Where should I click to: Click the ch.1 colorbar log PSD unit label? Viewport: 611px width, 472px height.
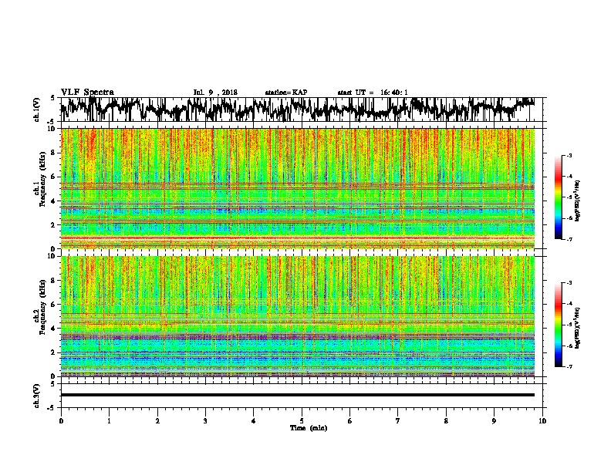click(x=578, y=201)
